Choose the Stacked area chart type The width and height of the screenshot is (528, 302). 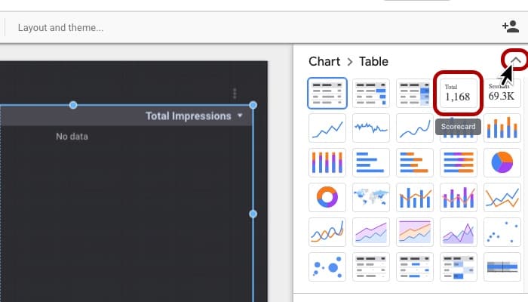pyautogui.click(x=371, y=233)
